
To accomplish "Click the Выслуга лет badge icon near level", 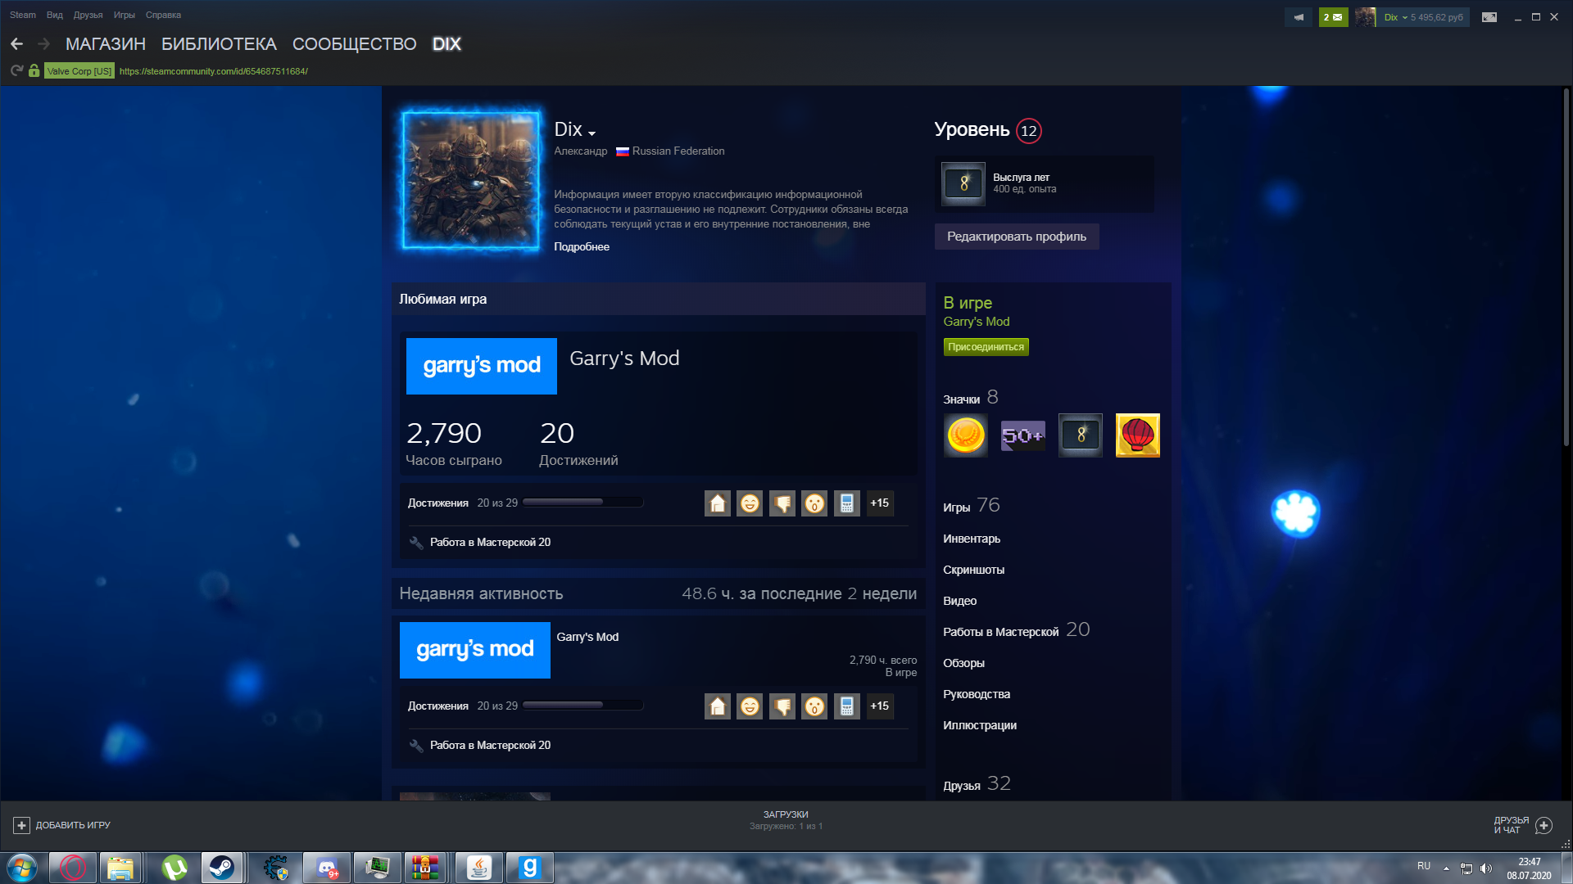I will [963, 183].
